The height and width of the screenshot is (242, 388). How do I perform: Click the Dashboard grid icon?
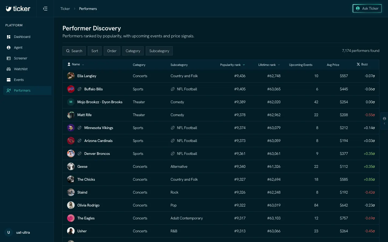(9, 37)
